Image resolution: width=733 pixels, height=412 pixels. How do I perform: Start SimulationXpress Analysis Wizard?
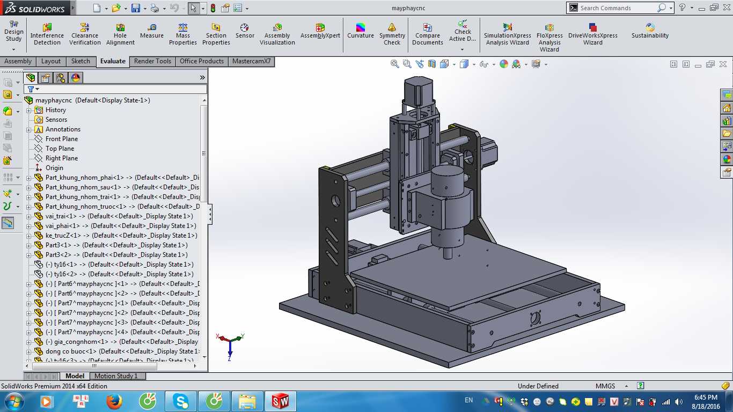[x=508, y=34]
